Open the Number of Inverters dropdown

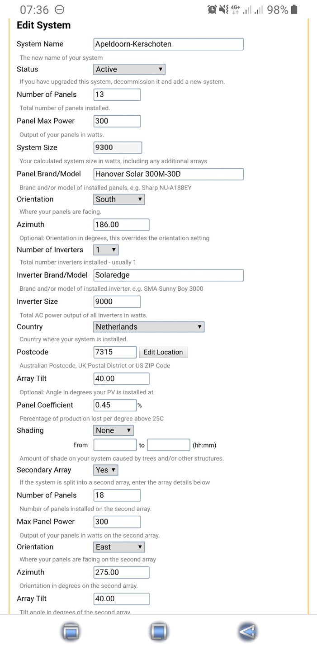click(106, 250)
